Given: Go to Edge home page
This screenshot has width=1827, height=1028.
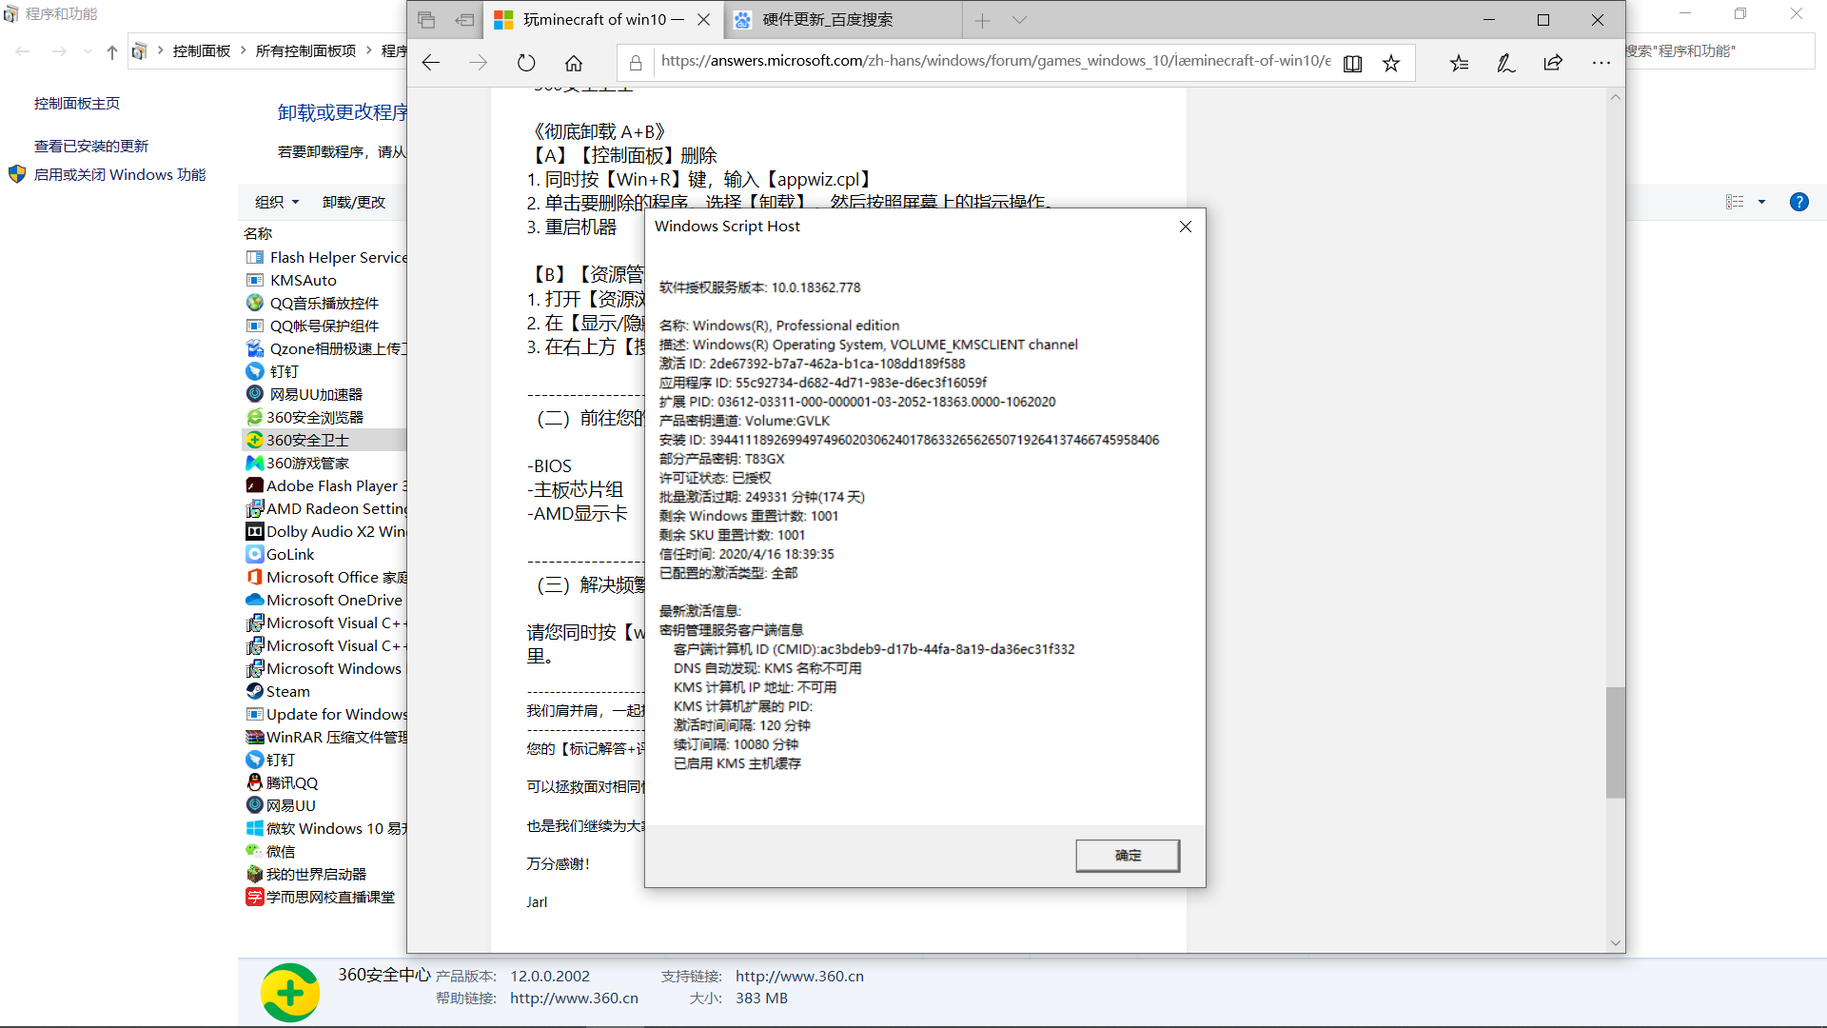Looking at the screenshot, I should click(x=574, y=63).
